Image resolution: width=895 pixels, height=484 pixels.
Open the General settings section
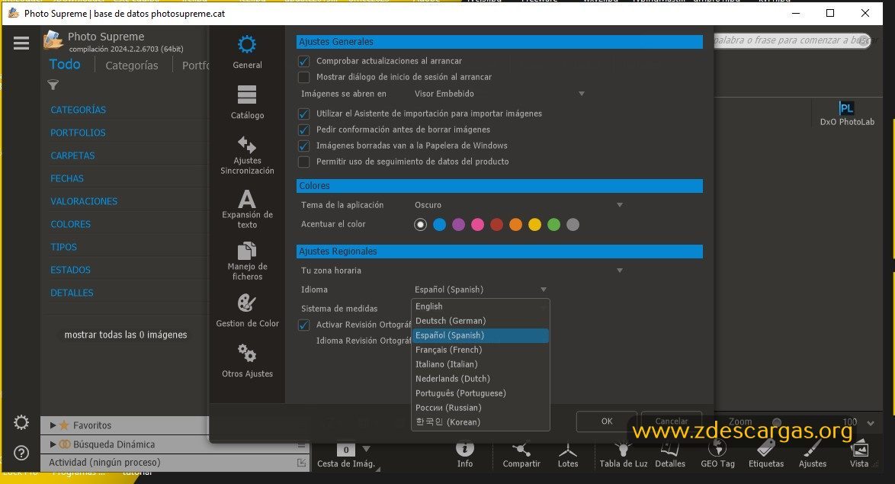pyautogui.click(x=247, y=53)
